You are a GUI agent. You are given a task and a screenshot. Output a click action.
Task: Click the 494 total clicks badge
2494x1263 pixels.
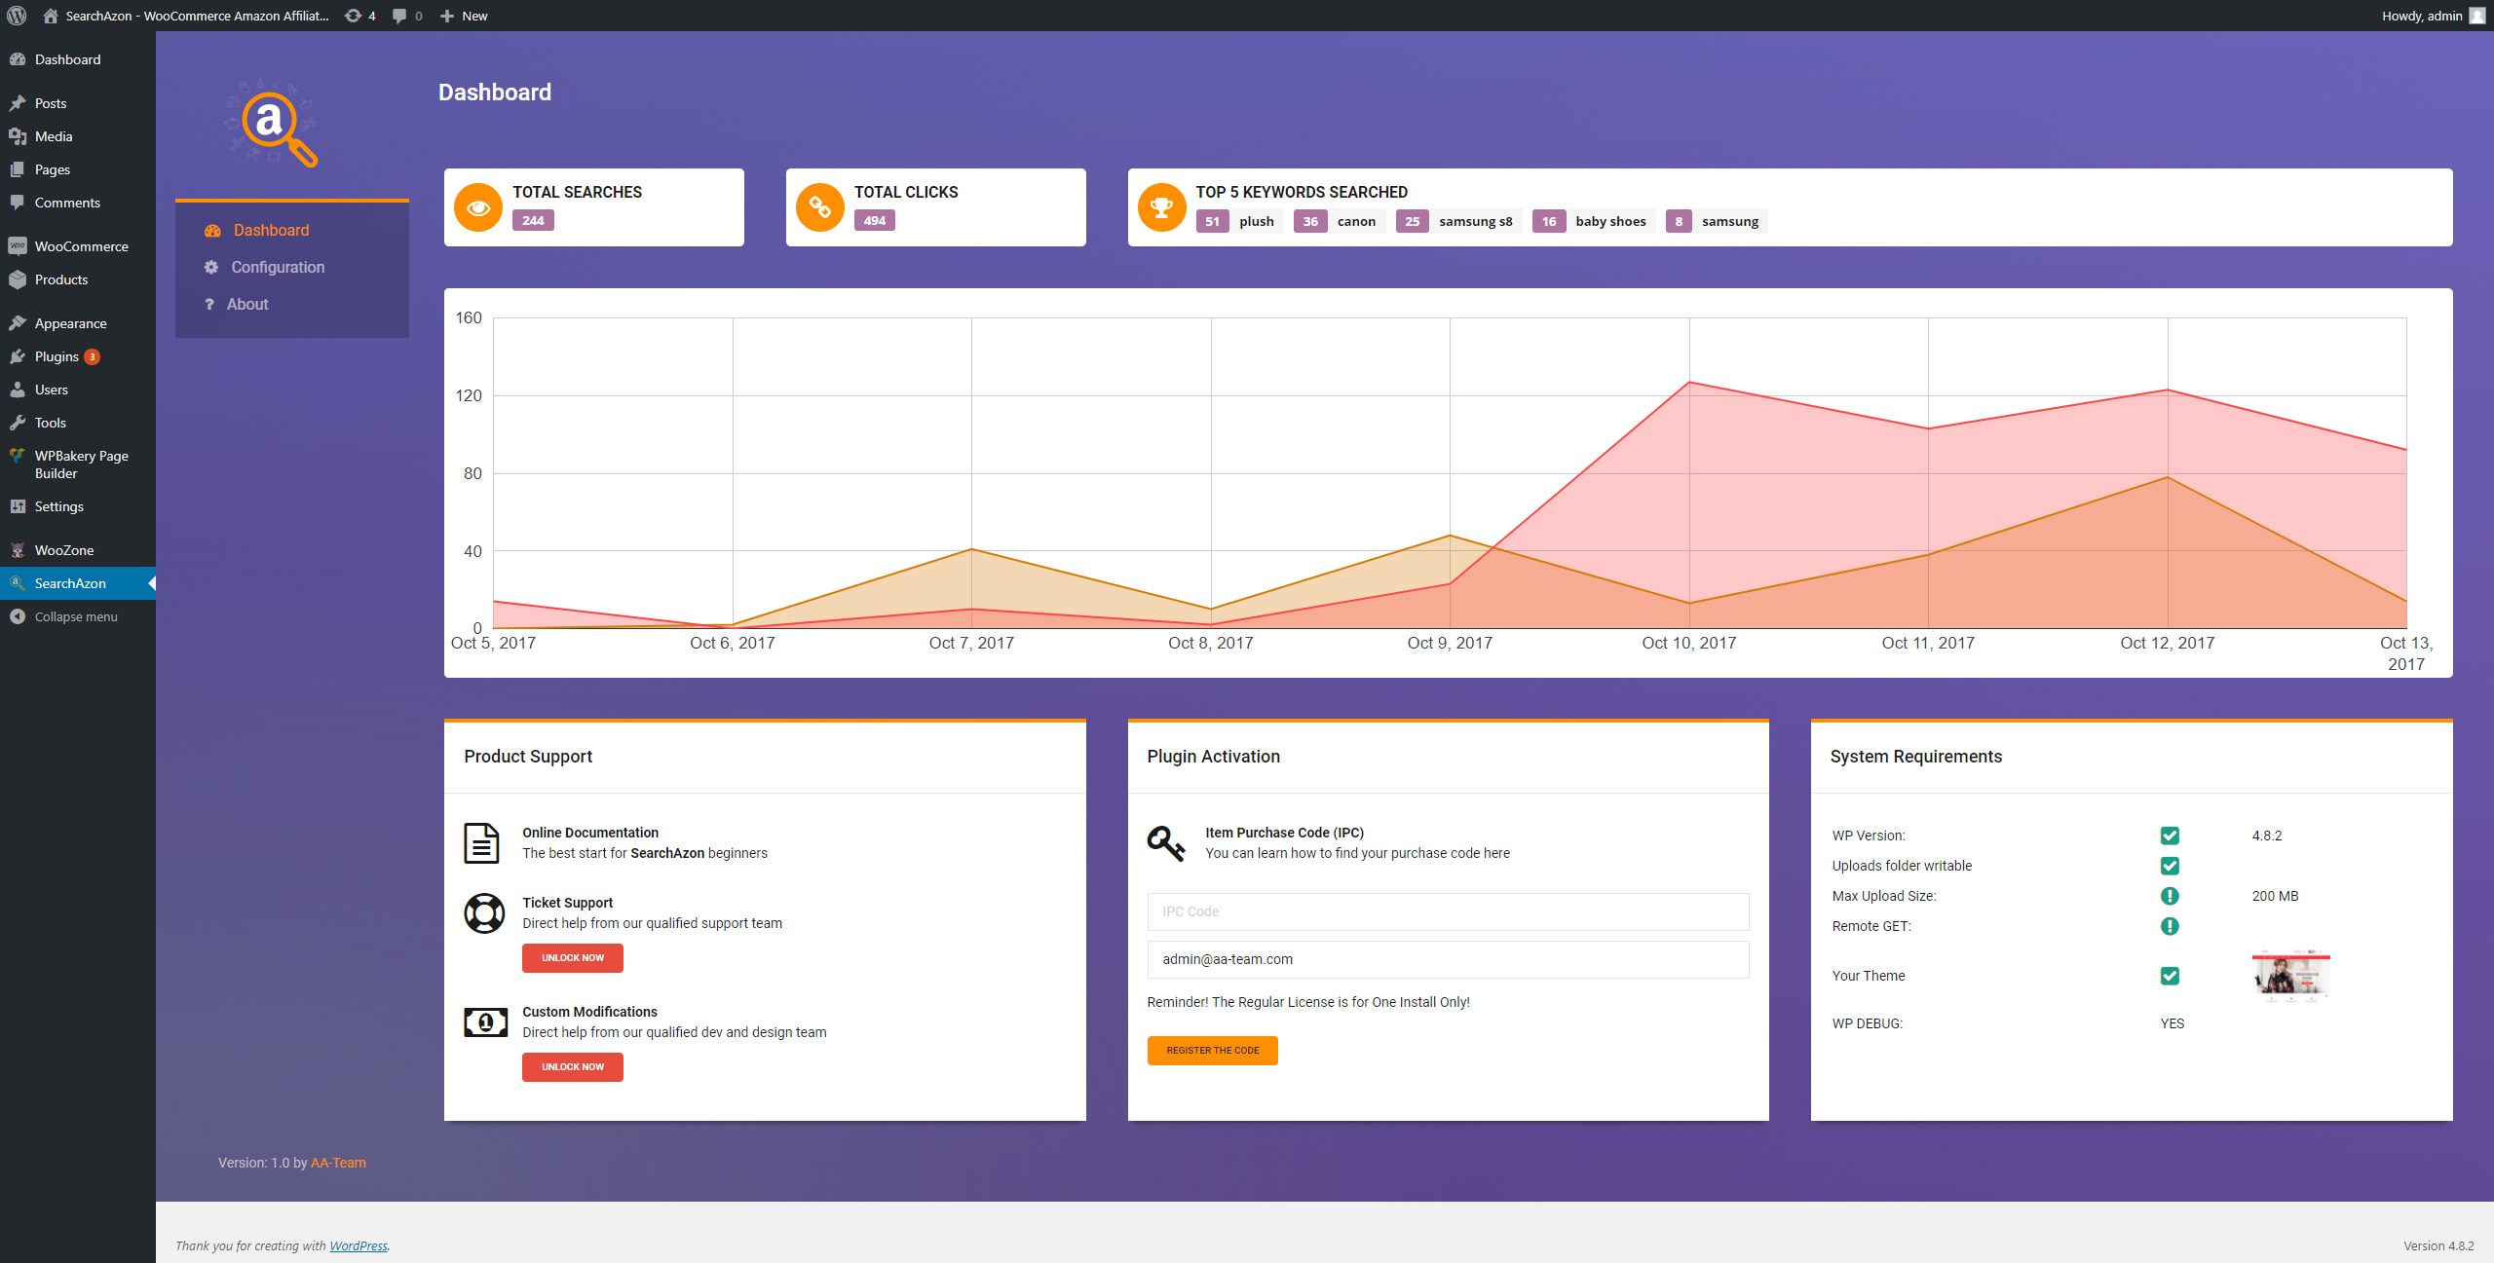pos(875,221)
